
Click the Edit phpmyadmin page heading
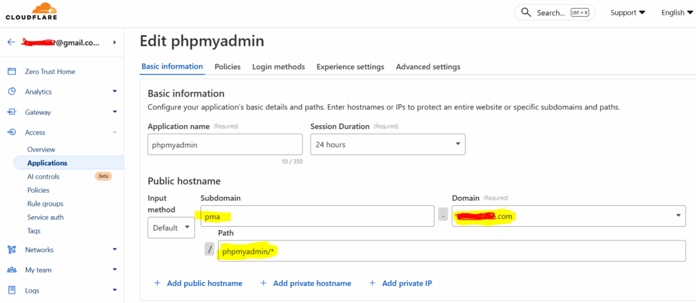pos(202,41)
